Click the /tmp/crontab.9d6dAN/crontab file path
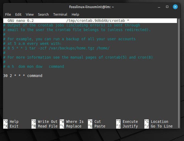Image resolution: width=184 pixels, height=141 pixels. [x=96, y=21]
